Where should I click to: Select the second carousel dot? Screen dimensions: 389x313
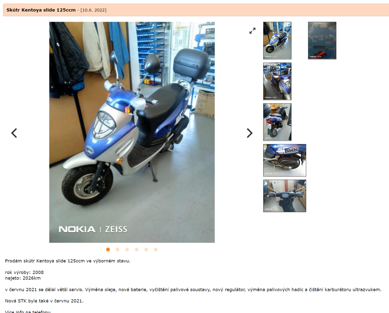[x=118, y=249]
